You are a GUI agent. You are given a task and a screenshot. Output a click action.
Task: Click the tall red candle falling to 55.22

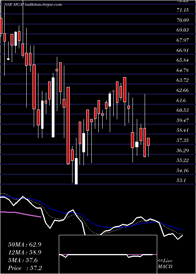[68, 126]
